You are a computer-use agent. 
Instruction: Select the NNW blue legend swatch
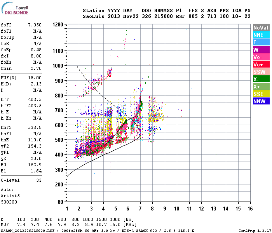click(x=261, y=101)
